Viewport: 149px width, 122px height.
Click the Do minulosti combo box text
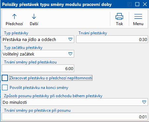pos(15,102)
